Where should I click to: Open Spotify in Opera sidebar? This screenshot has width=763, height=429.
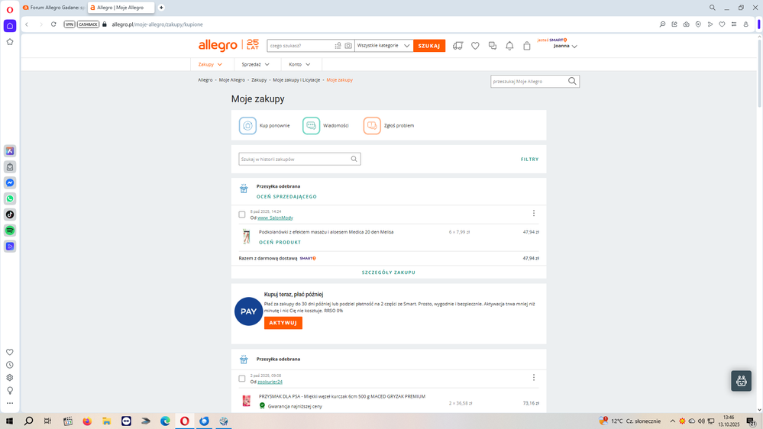10,231
